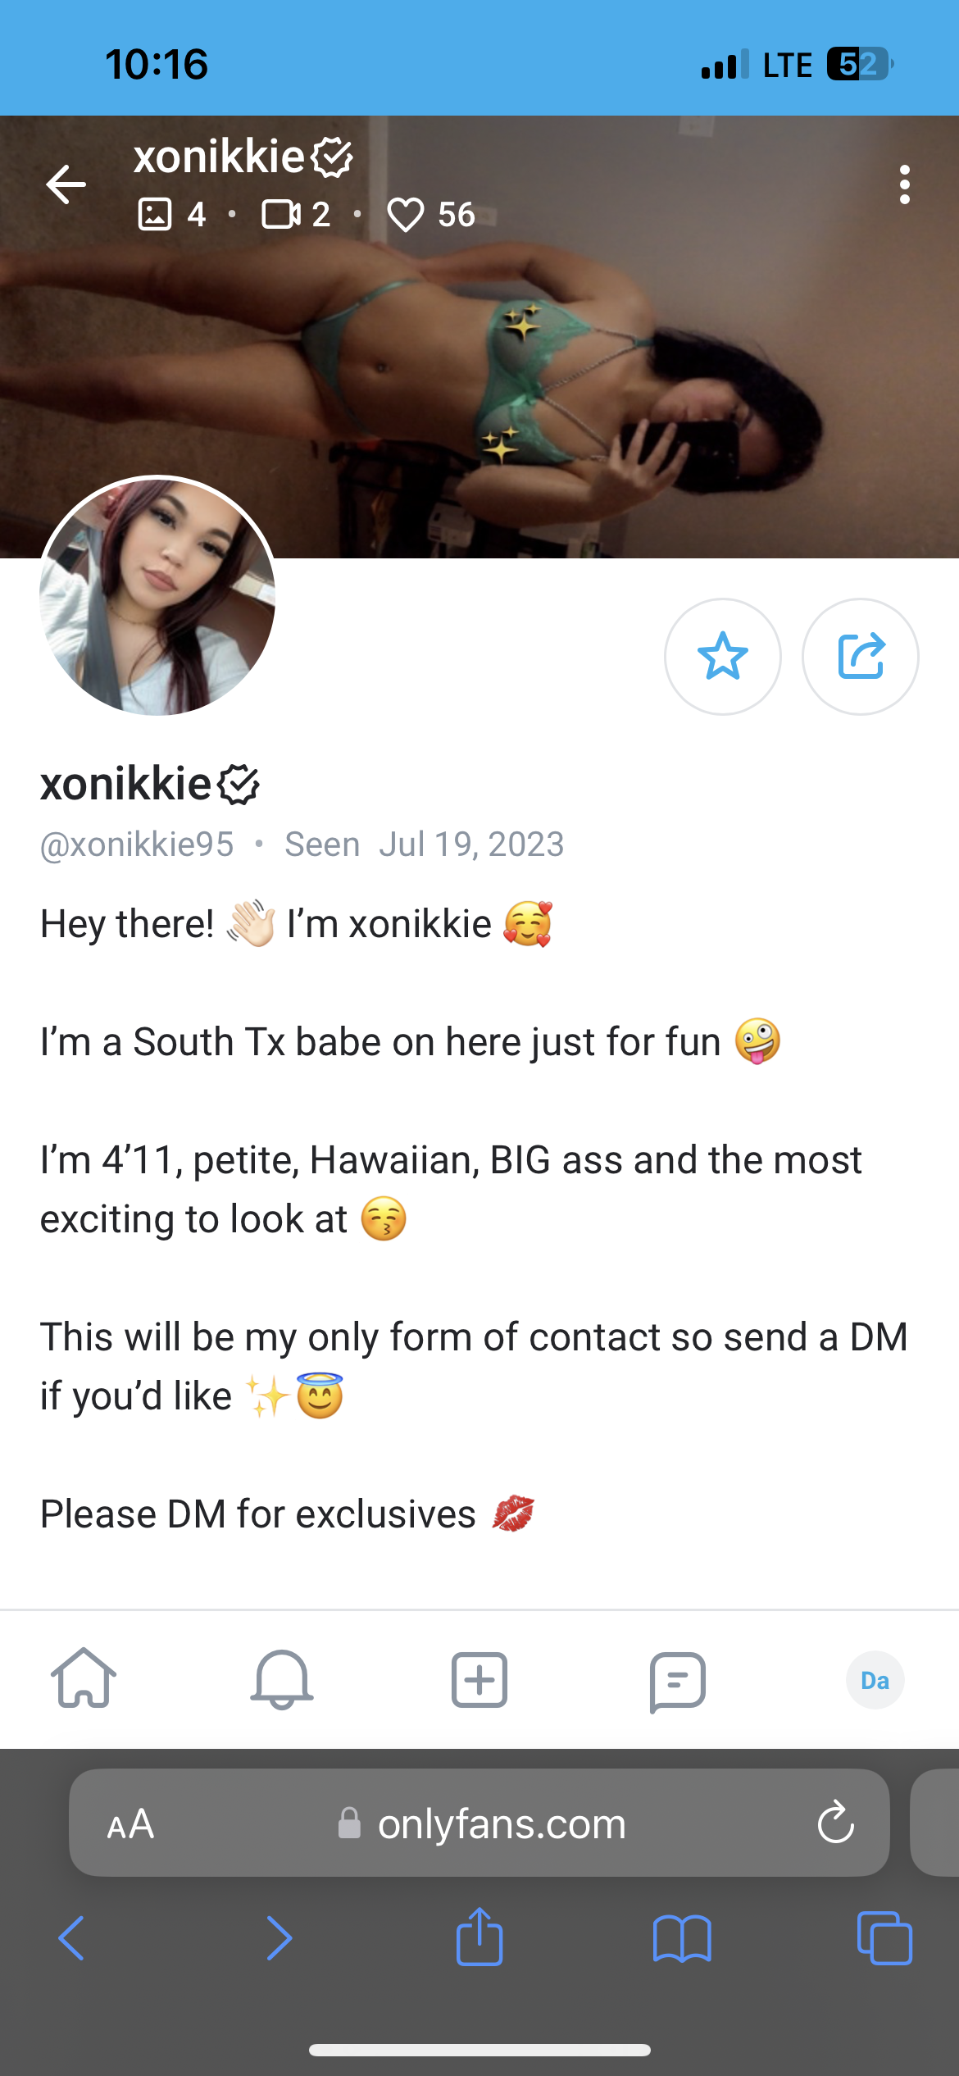Open the circular profile picture
The height and width of the screenshot is (2076, 959).
pos(157,596)
